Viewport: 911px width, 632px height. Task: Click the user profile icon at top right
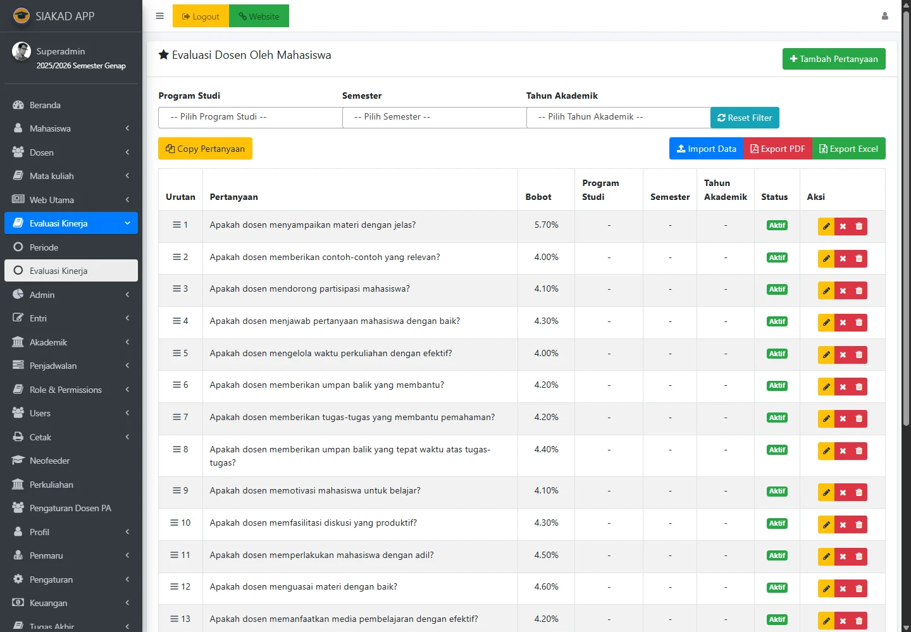click(x=884, y=16)
